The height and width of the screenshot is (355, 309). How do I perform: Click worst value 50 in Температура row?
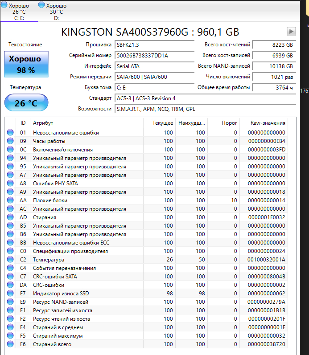click(202, 260)
